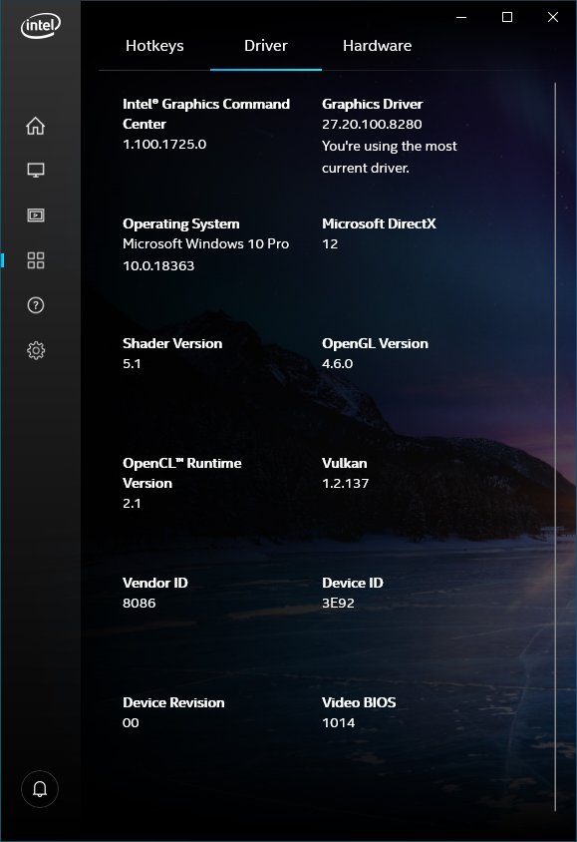577x842 pixels.
Task: Open the Support question mark icon
Action: pyautogui.click(x=36, y=305)
